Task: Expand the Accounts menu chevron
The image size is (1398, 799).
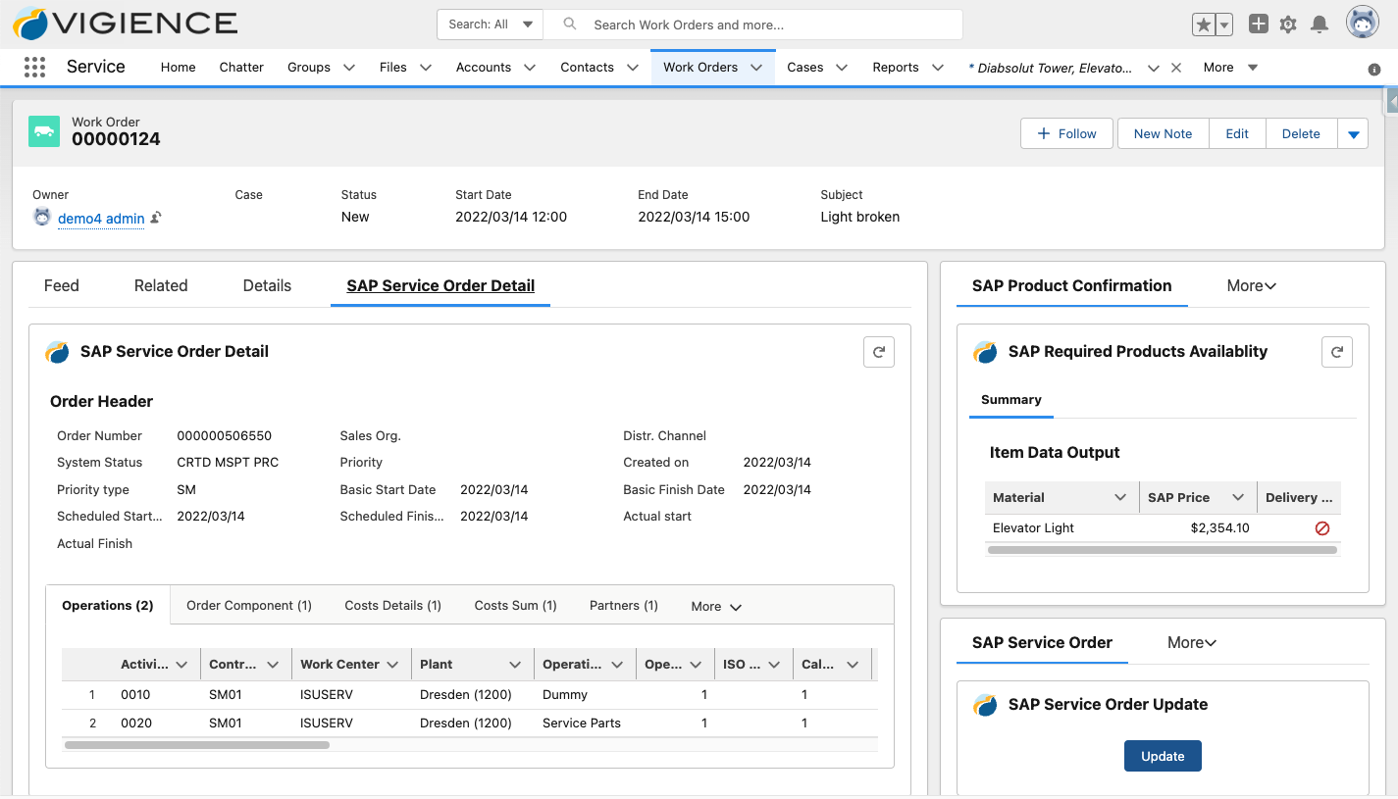Action: coord(530,68)
